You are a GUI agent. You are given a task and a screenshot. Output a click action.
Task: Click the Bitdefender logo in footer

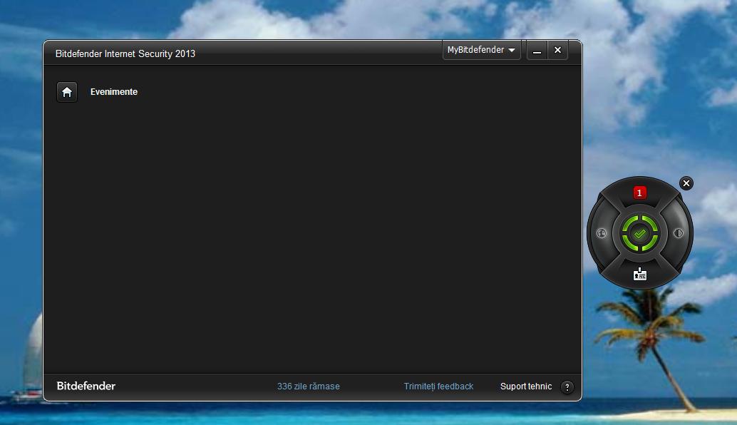click(86, 386)
